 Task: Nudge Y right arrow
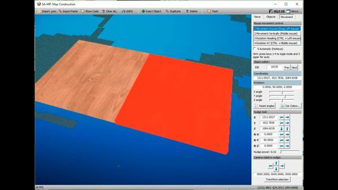(287, 123)
